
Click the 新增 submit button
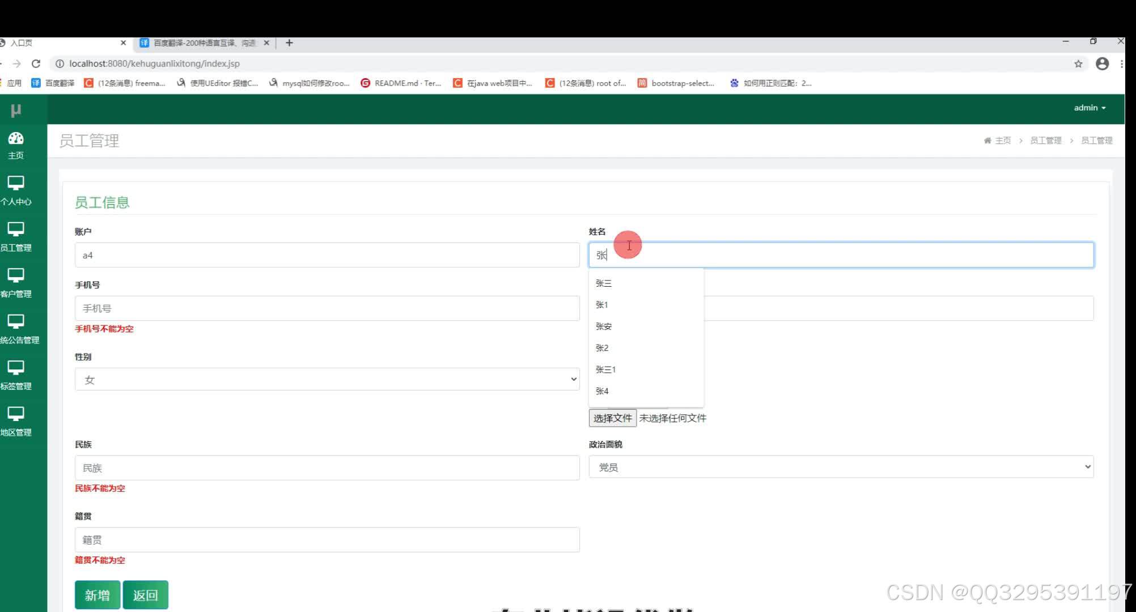pyautogui.click(x=98, y=594)
